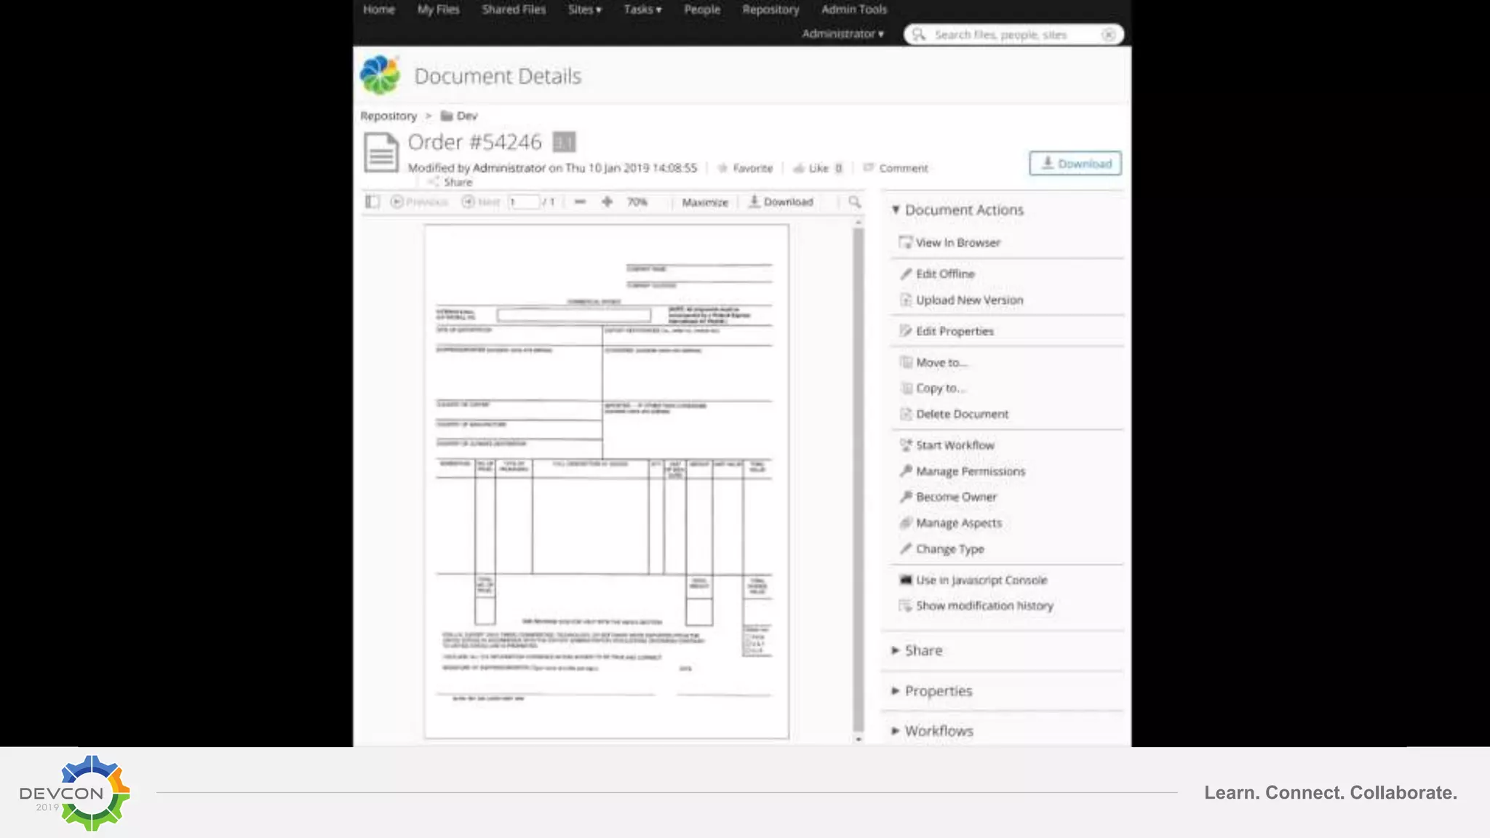
Task: Zoom in with the plus icon
Action: click(x=607, y=201)
